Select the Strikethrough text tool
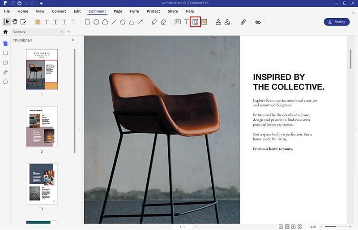 pos(47,22)
